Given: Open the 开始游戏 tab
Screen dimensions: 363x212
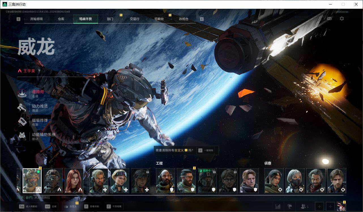Looking at the screenshot, I should pos(37,19).
